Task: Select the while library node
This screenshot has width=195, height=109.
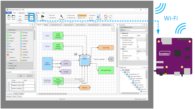Action: [x=23, y=46]
